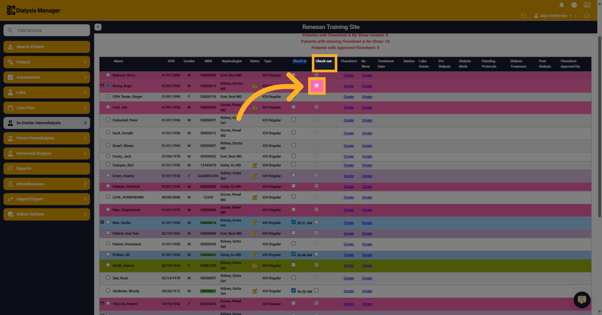Click the logout icon beside the user name
Screen dimensions: 602x315
[587, 16]
